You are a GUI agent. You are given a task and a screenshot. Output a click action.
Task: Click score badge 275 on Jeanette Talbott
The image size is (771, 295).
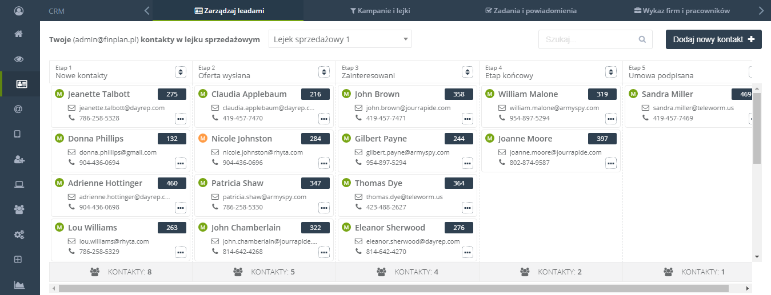pyautogui.click(x=172, y=94)
